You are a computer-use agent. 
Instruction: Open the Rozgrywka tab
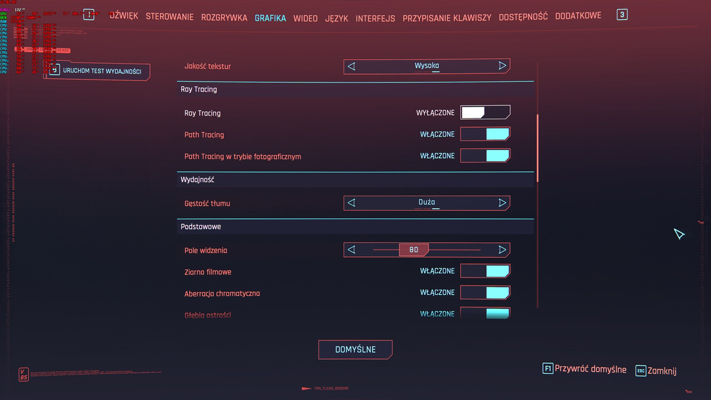[224, 18]
